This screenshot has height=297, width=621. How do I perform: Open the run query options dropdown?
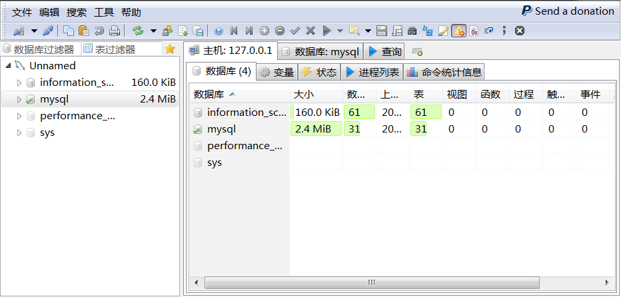[340, 31]
